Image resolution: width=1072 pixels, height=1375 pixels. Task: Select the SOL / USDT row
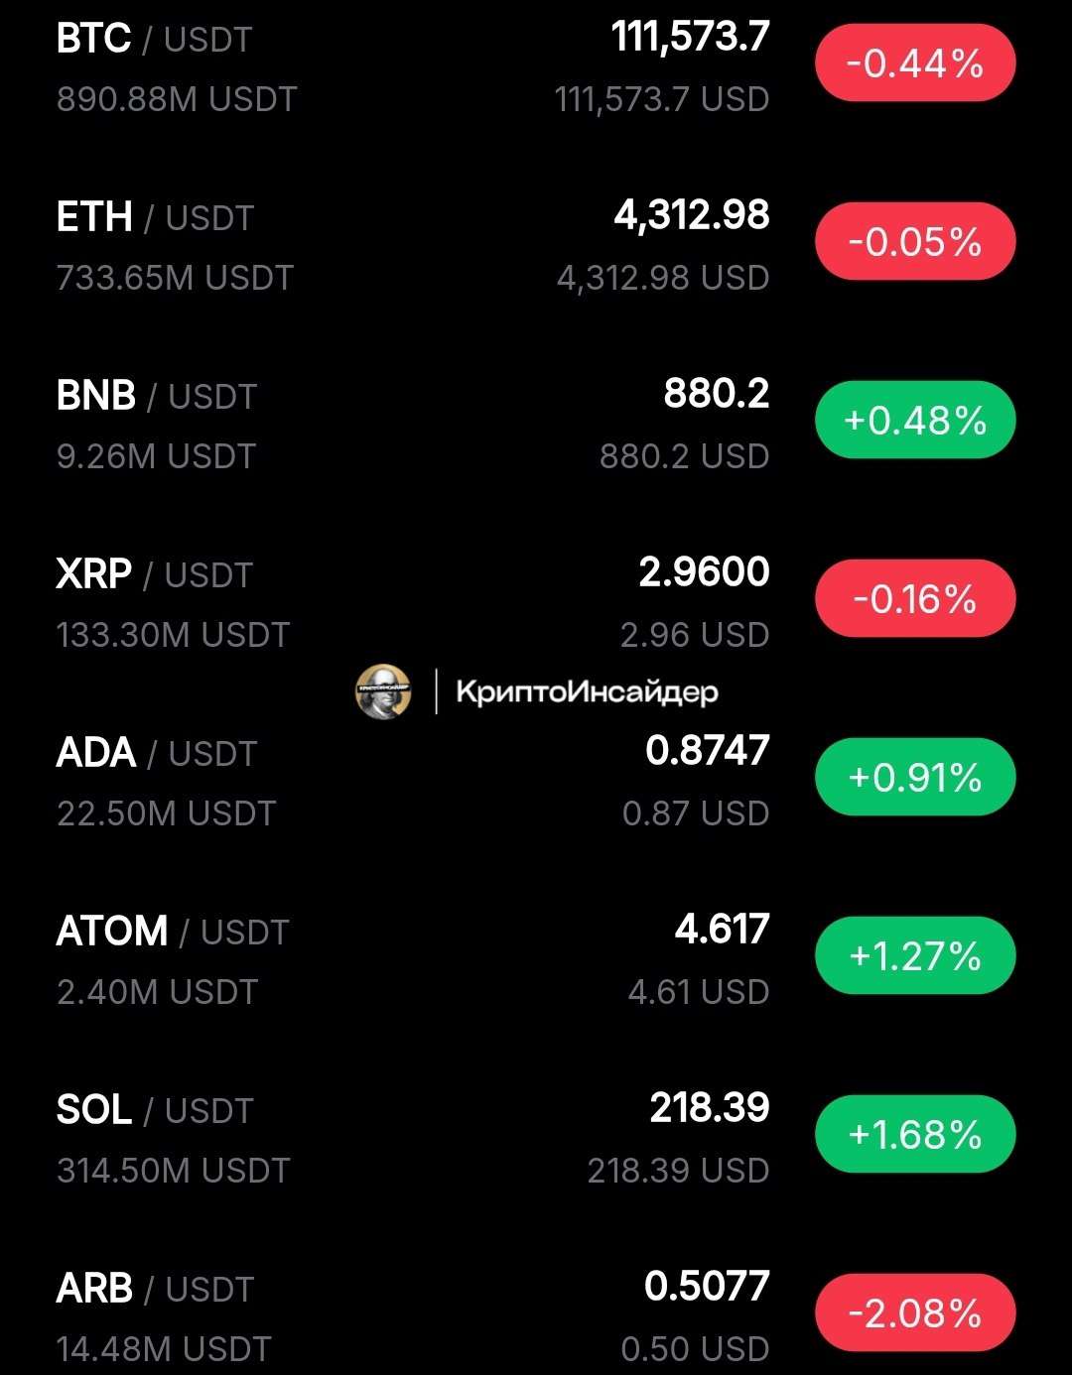pos(536,1138)
